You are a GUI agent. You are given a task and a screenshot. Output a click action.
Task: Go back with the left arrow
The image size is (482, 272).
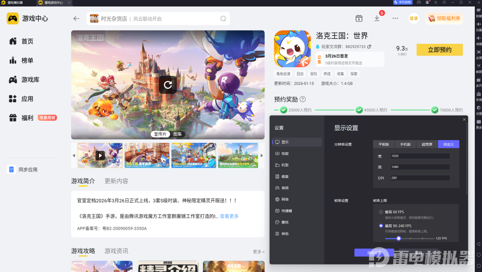[x=77, y=18]
